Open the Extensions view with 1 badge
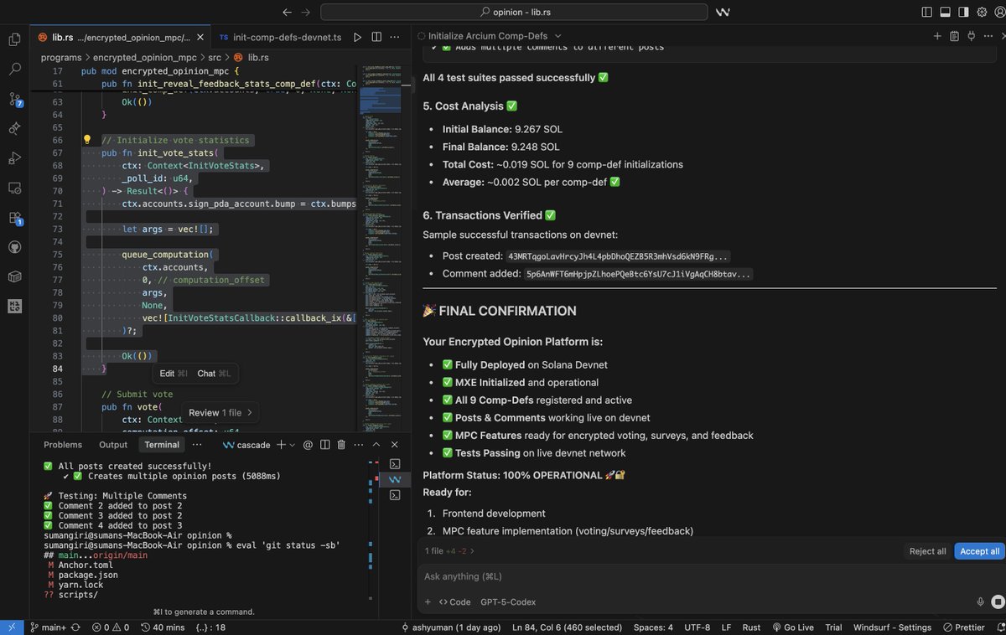1006x635 pixels. point(14,218)
